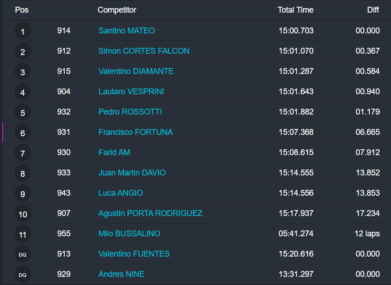Click the Pos column header
Viewport: 391px width, 285px height.
22,10
